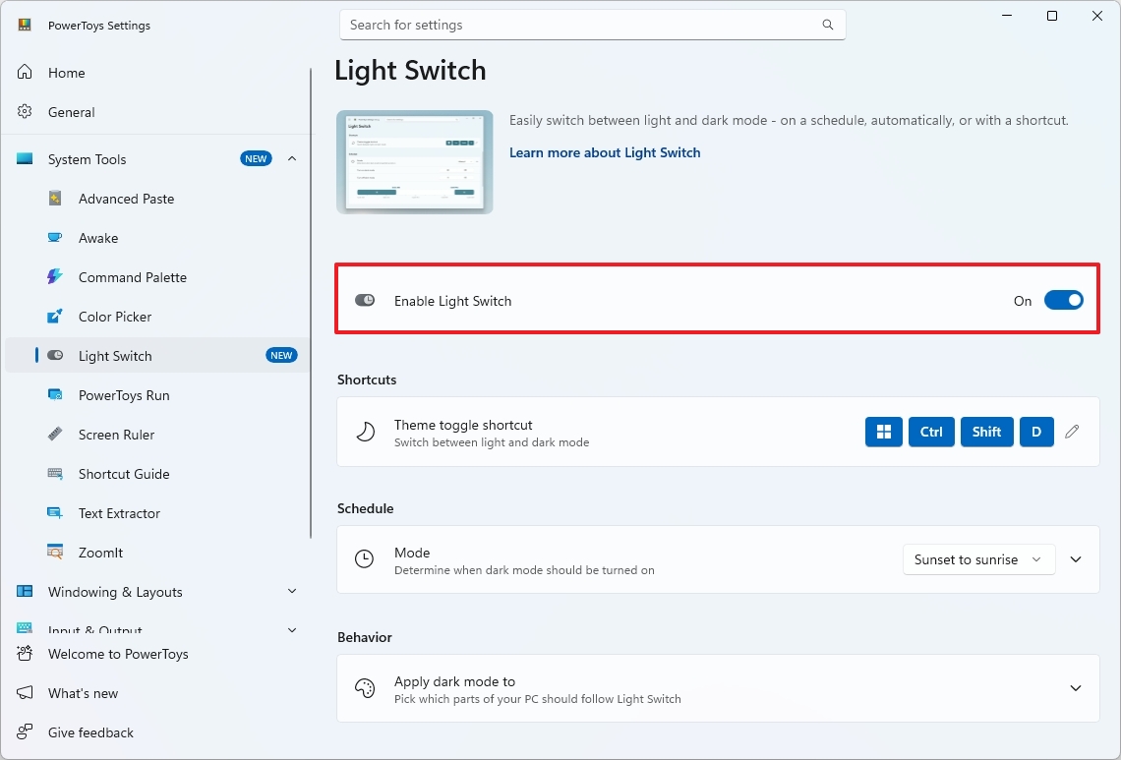Click the small toggle icon beside Enable Light Switch

[x=365, y=300]
